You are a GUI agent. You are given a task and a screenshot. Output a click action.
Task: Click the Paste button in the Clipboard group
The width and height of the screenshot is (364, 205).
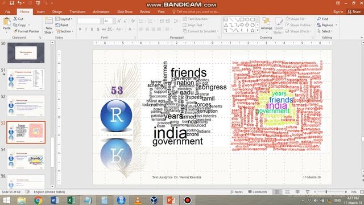[x=6, y=24]
